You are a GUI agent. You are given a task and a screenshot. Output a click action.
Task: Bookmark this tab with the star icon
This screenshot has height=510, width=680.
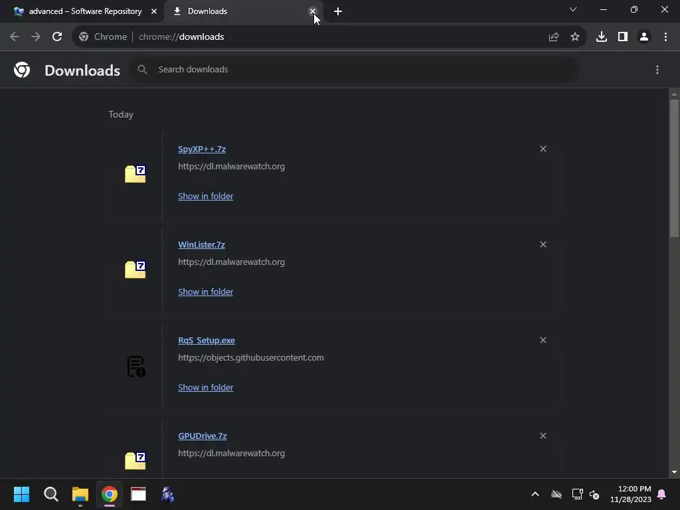(x=575, y=37)
